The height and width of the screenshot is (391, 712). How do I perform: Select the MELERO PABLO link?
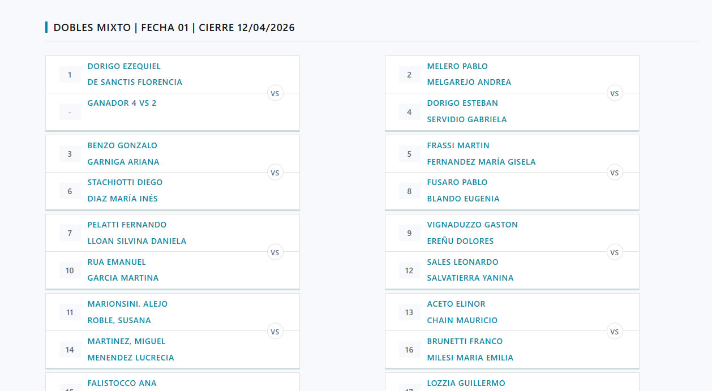pyautogui.click(x=457, y=66)
